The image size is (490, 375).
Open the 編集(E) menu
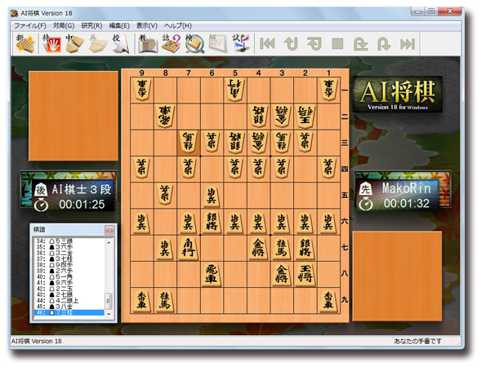(x=119, y=25)
